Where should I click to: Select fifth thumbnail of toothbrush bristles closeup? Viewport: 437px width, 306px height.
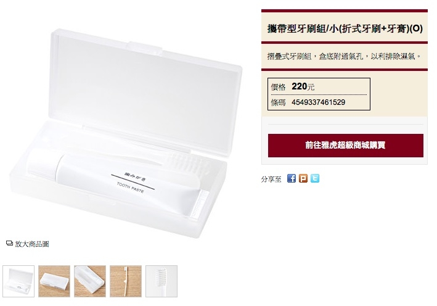161,281
